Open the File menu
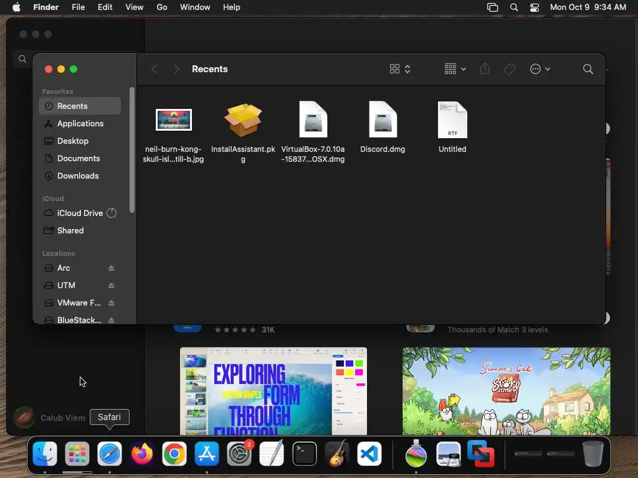638x478 pixels. tap(78, 7)
